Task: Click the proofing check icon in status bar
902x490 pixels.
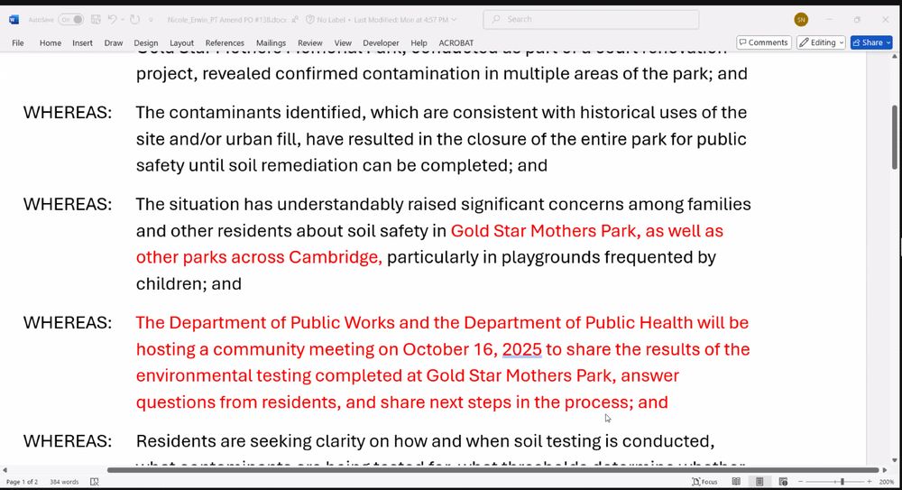Action: 95,482
